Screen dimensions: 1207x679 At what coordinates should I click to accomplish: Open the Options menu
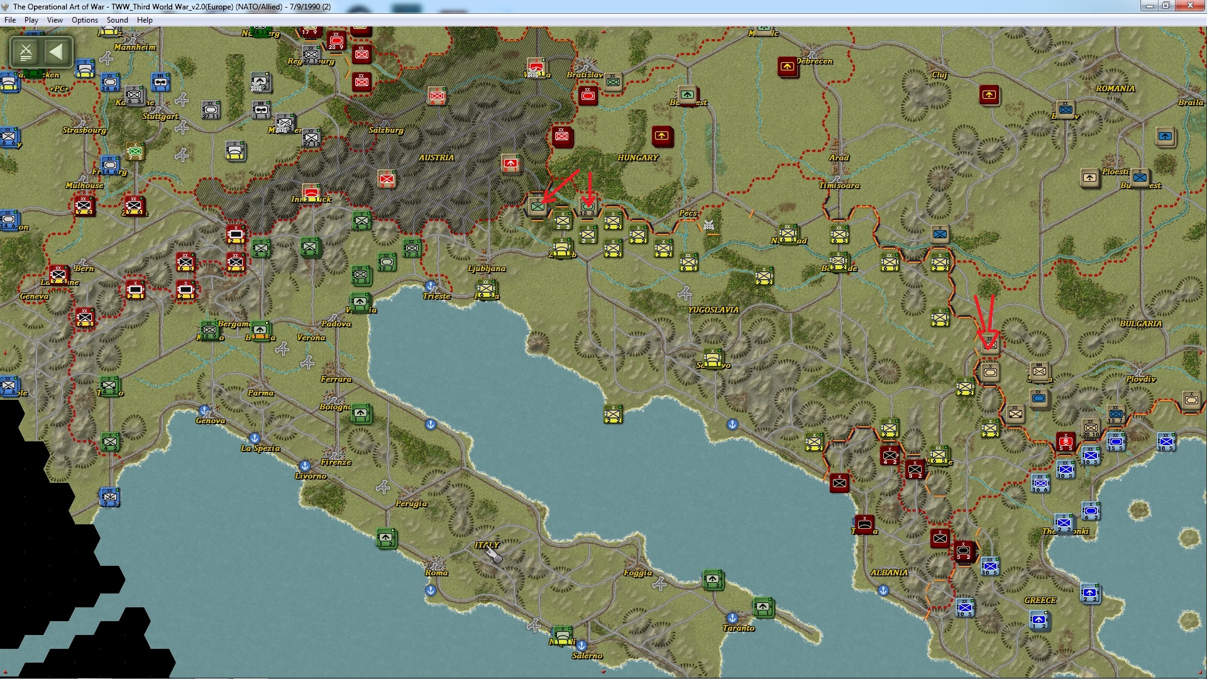tap(85, 20)
